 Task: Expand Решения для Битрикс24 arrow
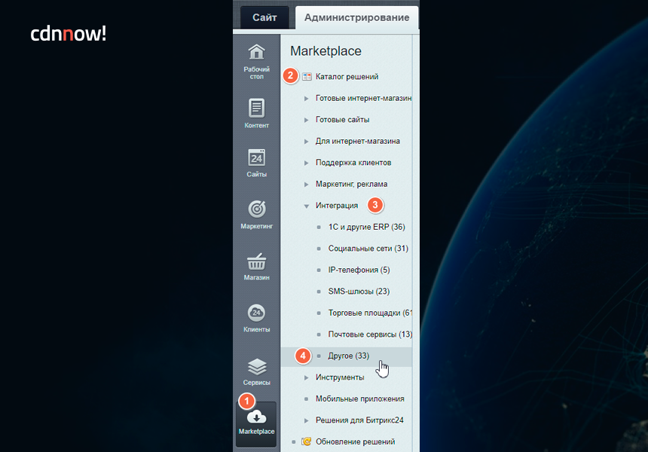click(306, 420)
